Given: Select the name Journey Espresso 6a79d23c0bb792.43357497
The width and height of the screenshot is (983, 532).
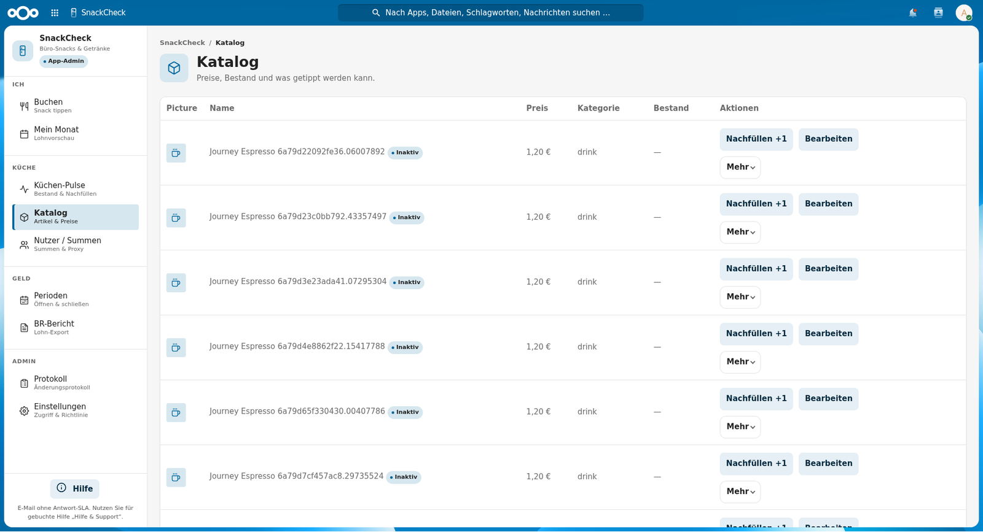Looking at the screenshot, I should [x=298, y=217].
